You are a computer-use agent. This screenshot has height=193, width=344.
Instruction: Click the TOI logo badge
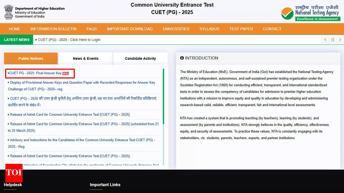pyautogui.click(x=14, y=173)
